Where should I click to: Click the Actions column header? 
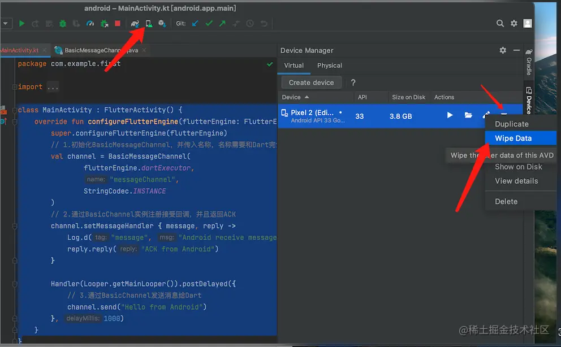point(444,97)
